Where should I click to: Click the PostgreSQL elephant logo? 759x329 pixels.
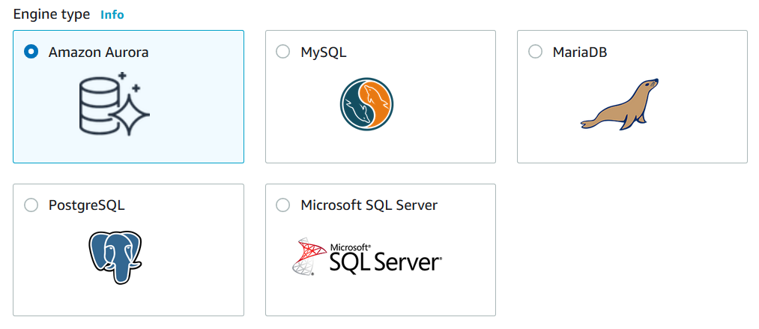coord(115,257)
